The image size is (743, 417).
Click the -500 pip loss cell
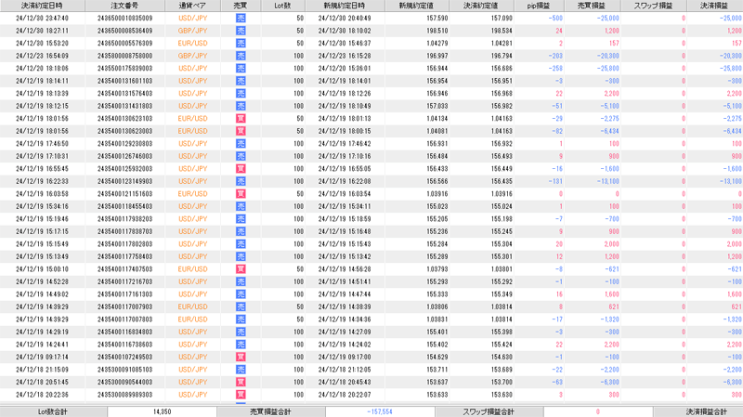click(x=555, y=18)
